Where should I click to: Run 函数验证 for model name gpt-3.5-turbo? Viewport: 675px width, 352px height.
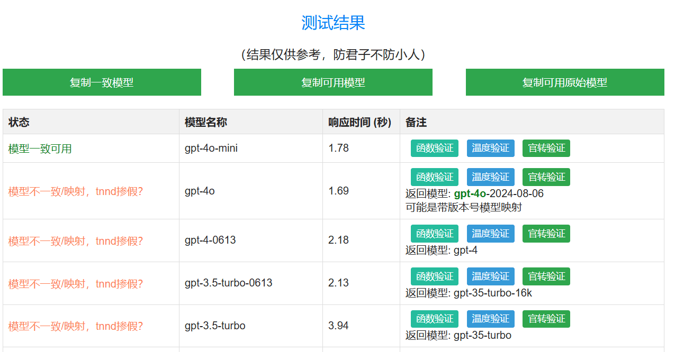point(435,319)
